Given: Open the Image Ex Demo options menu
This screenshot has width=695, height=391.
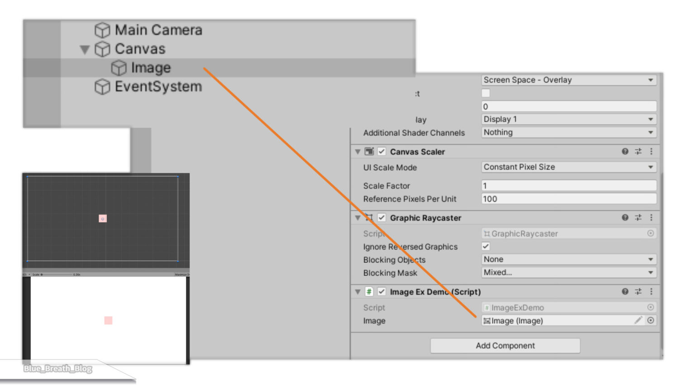Looking at the screenshot, I should 652,292.
